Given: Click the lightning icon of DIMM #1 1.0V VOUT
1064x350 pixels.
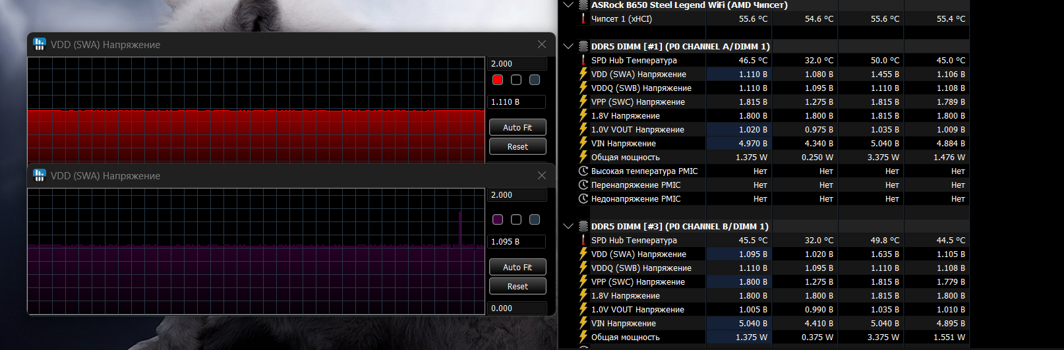Looking at the screenshot, I should click(x=583, y=129).
